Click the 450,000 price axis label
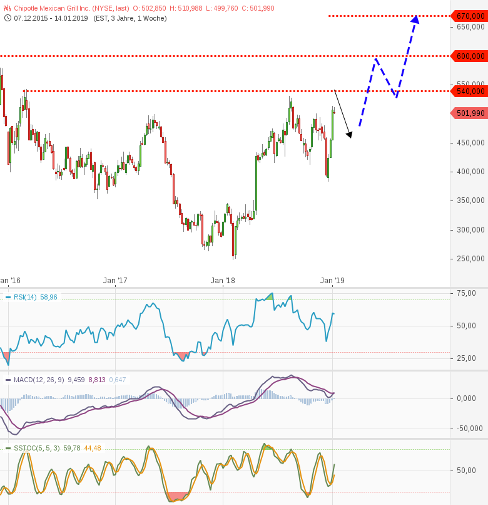488x505 pixels. (x=470, y=143)
